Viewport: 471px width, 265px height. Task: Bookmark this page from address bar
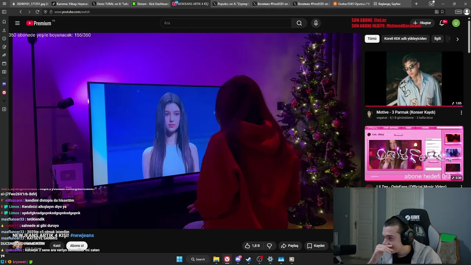pos(442,12)
